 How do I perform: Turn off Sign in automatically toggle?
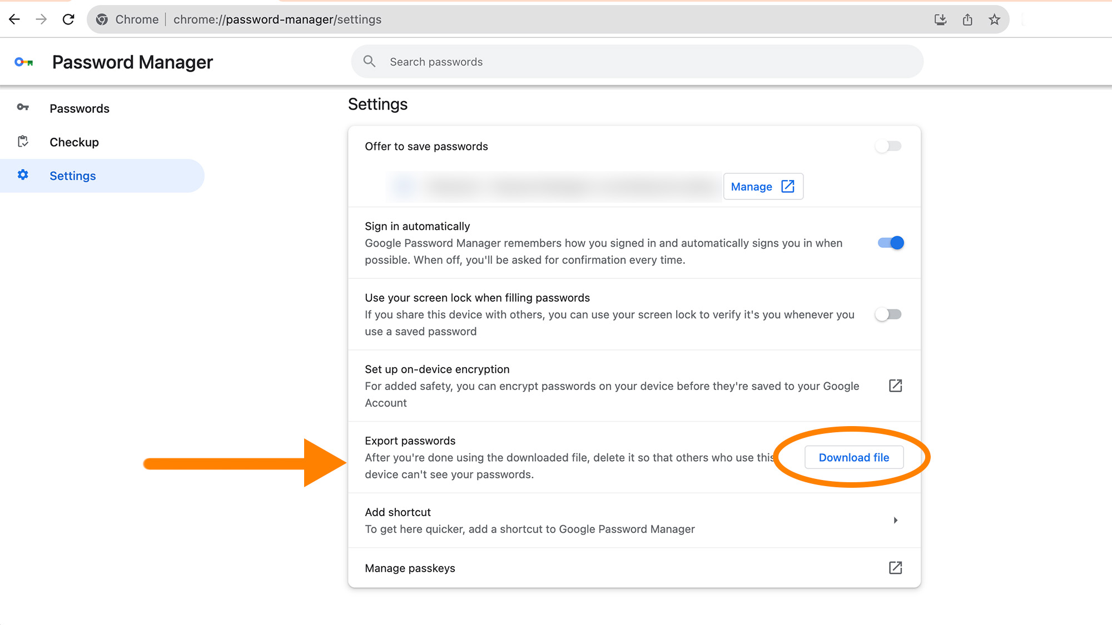(890, 243)
